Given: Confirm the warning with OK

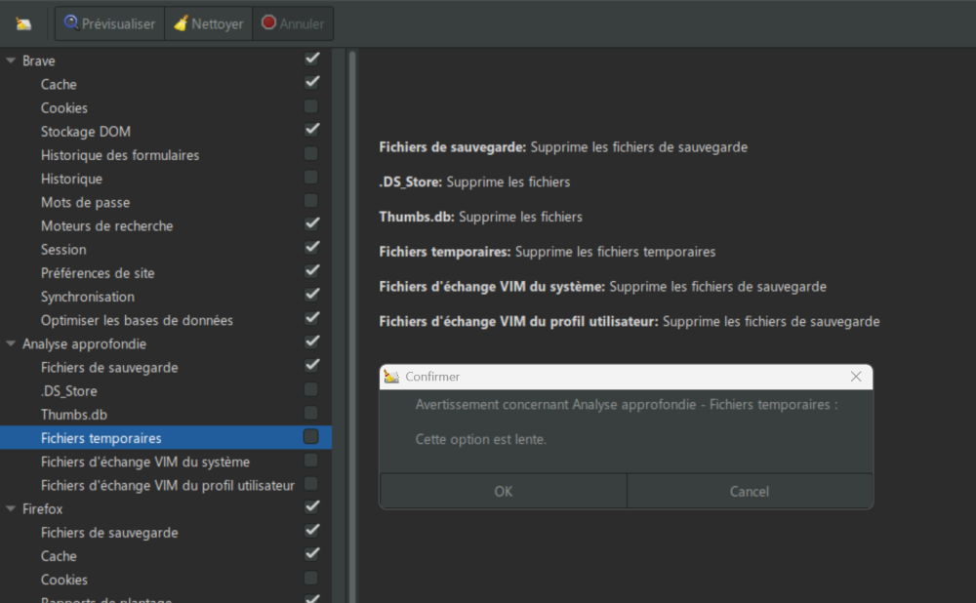Looking at the screenshot, I should pos(503,491).
